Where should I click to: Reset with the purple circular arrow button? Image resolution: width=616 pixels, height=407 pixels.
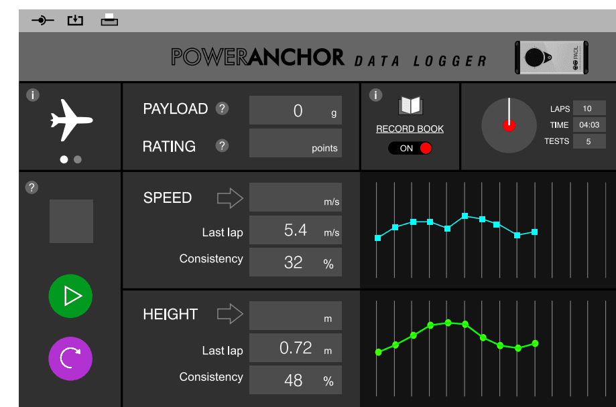(x=70, y=358)
